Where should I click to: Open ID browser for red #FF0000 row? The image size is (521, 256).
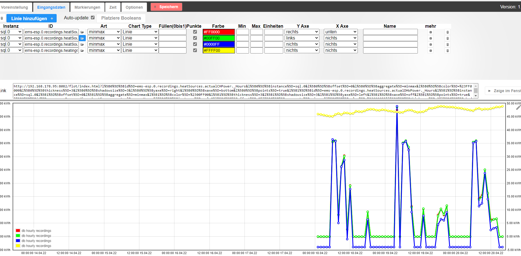(x=82, y=32)
